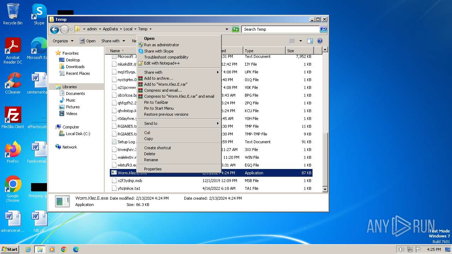Open Firefox desktop shortcut
This screenshot has height=254, width=452.
tap(13, 152)
